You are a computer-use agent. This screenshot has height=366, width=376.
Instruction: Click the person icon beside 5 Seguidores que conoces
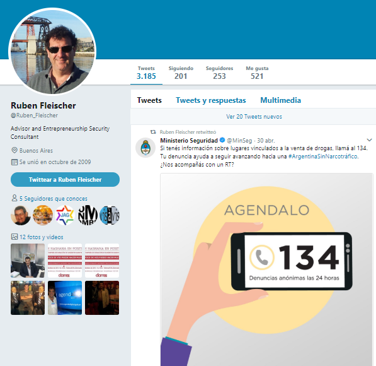point(14,198)
